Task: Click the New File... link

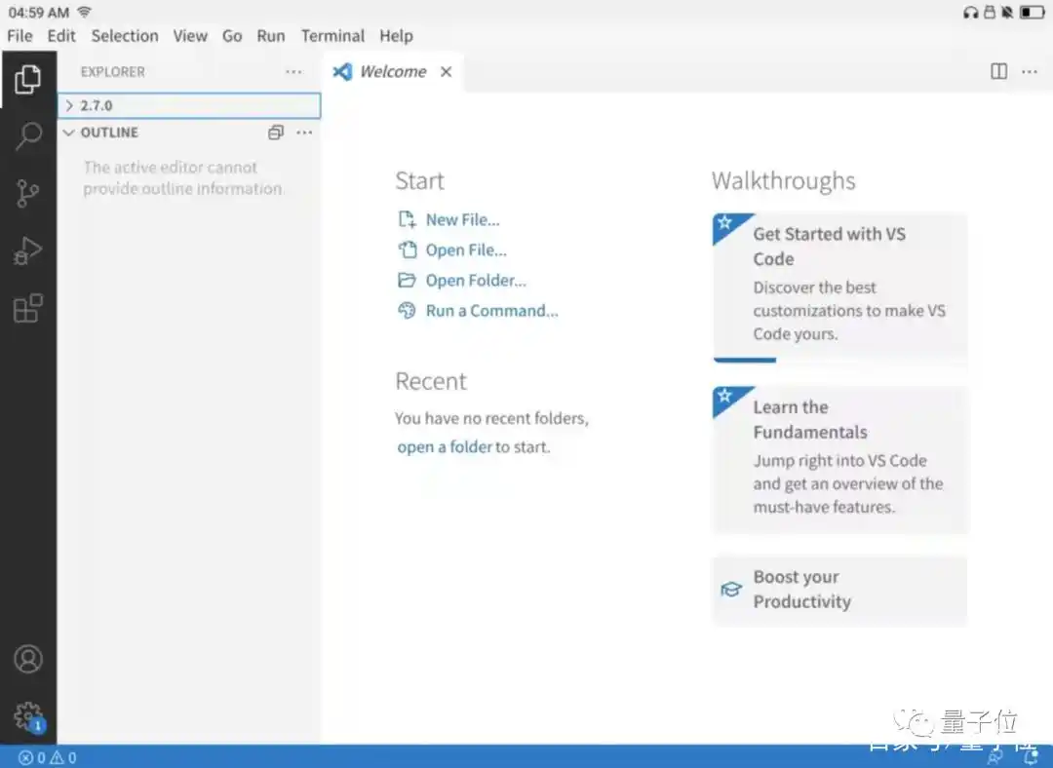Action: pos(462,219)
